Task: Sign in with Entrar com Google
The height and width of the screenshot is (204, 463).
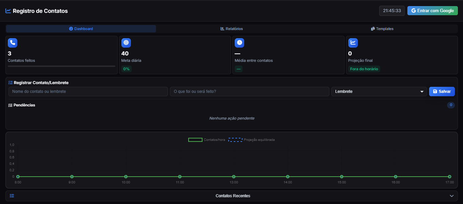Action: (432, 10)
